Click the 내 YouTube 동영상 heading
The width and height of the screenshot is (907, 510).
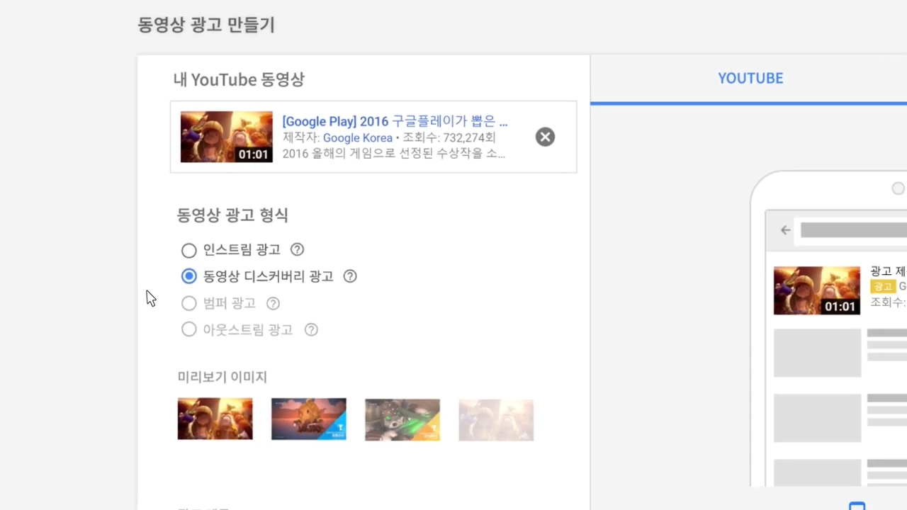[239, 79]
